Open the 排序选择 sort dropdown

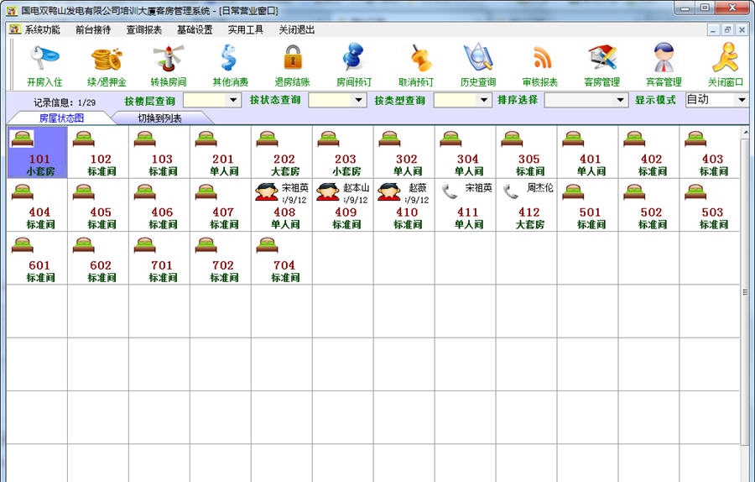click(x=620, y=100)
